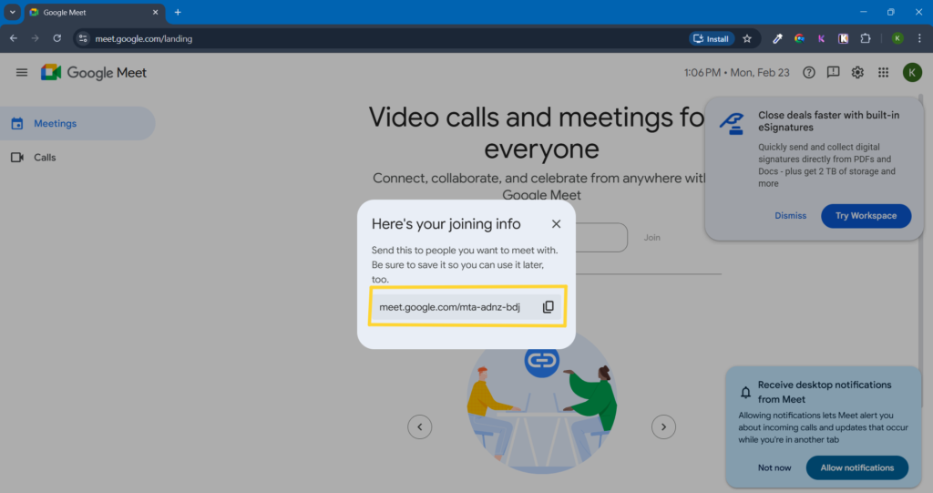Open the report a problem feedback icon
Screen dimensions: 933x493
pyautogui.click(x=833, y=73)
